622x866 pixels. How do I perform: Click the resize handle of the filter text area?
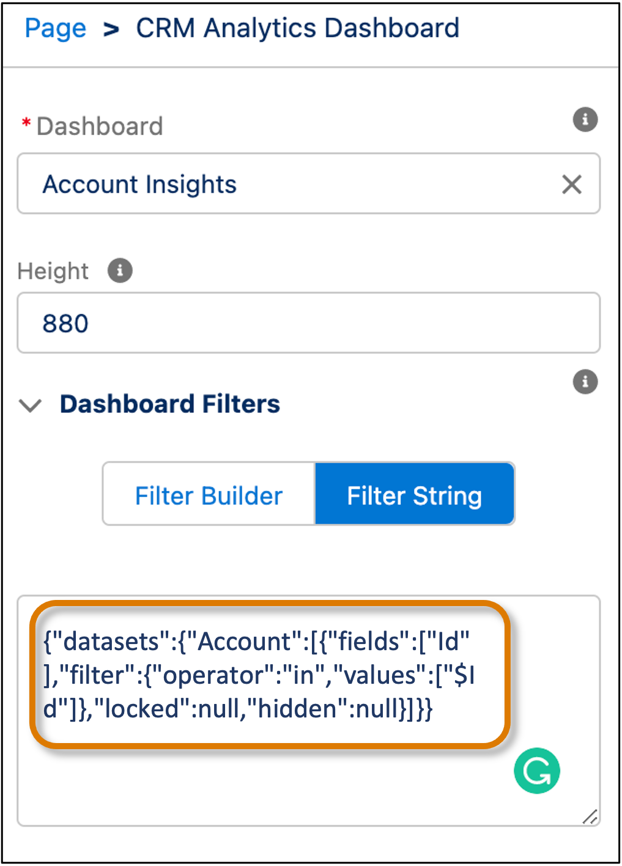[589, 817]
